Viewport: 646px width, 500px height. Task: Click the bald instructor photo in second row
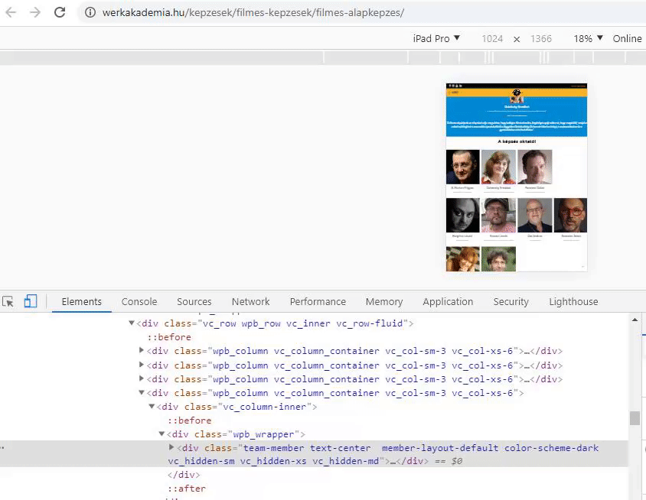click(535, 216)
